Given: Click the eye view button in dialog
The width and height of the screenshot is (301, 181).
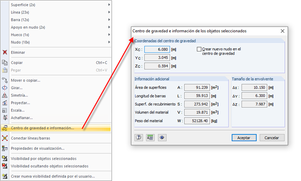Looking at the screenshot, I should (162, 138).
